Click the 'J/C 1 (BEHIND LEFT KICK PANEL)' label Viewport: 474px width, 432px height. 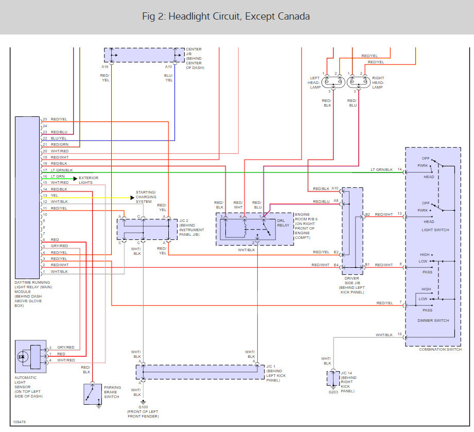[x=276, y=373]
